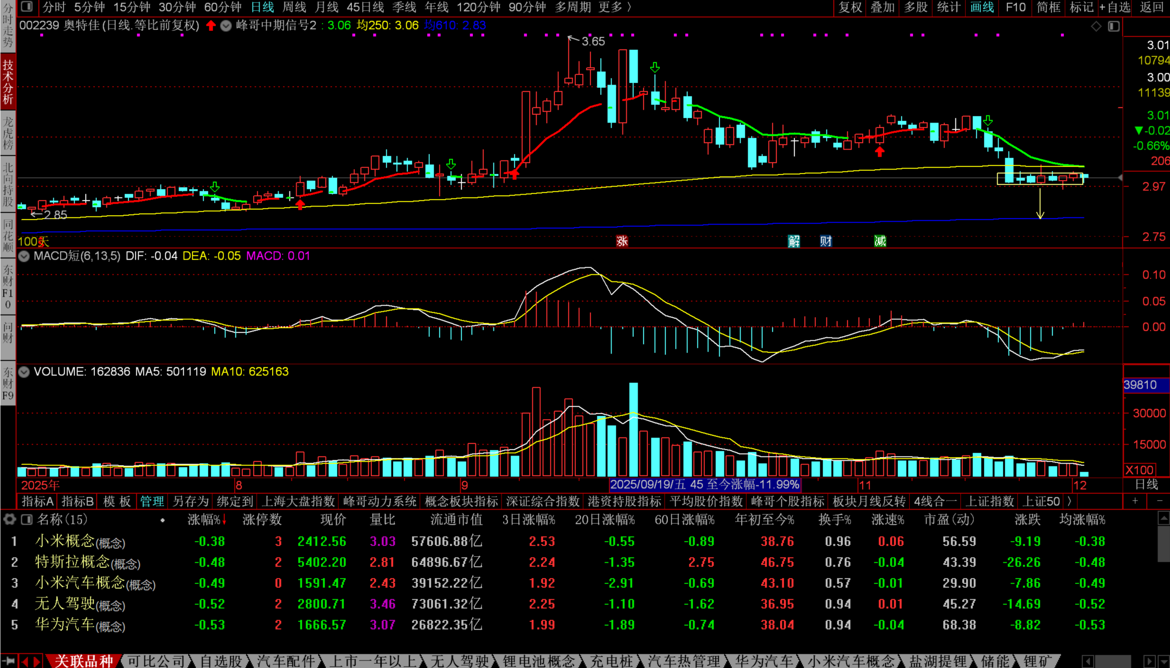This screenshot has width=1170, height=668.
Task: Click 返回 button at top right
Action: pyautogui.click(x=1152, y=7)
